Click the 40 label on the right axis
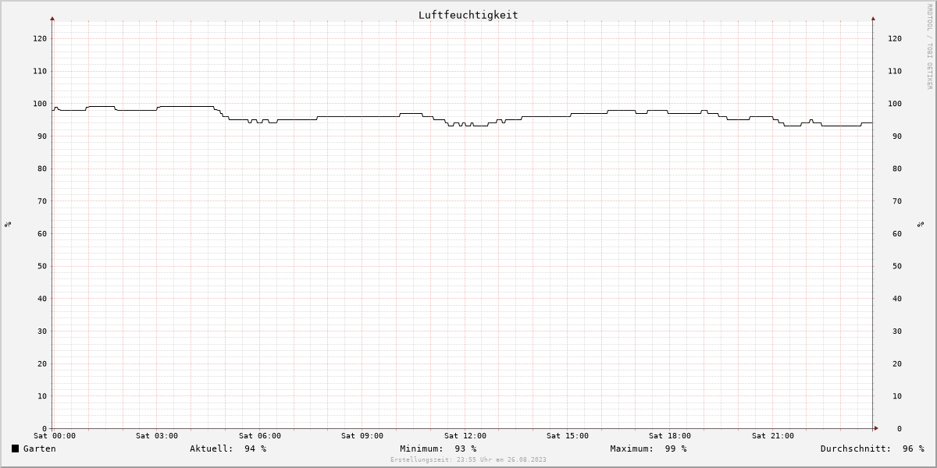The image size is (937, 468). 897,299
